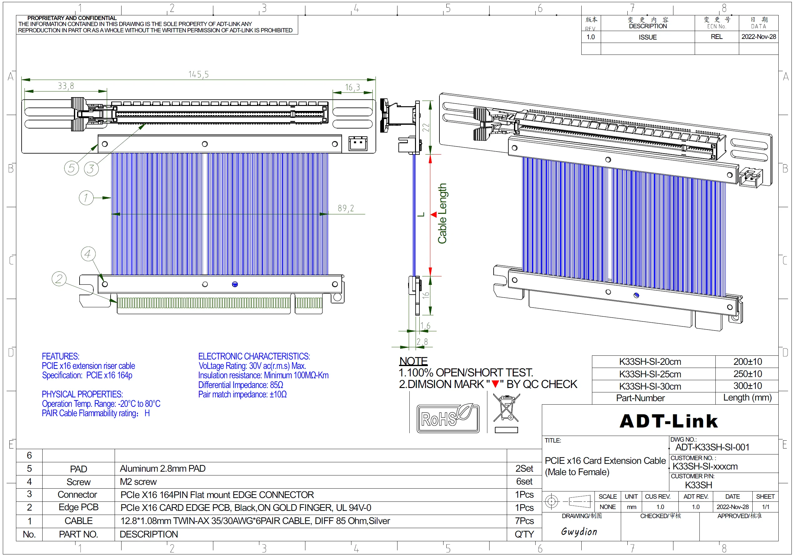Select balloon callout number 2
794x556 pixels.
[x=59, y=279]
